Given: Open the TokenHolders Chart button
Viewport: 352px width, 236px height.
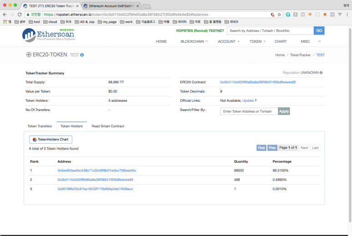Looking at the screenshot, I should [51, 140].
